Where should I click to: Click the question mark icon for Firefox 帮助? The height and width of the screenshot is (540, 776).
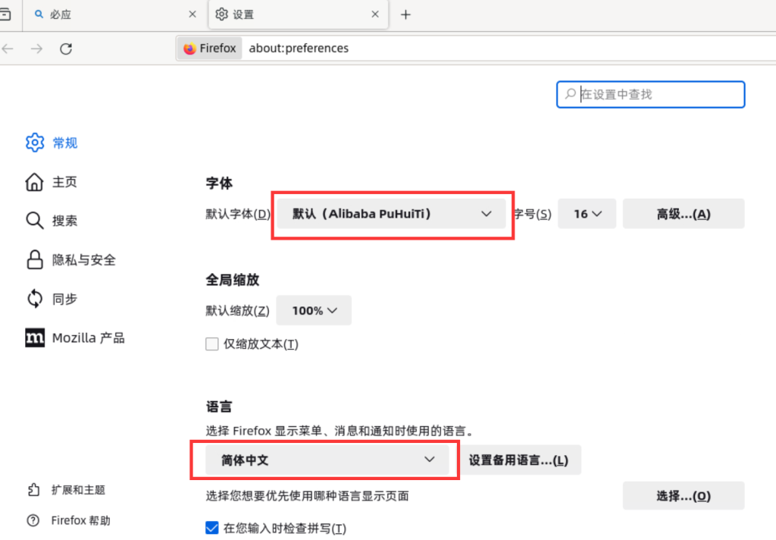point(33,520)
